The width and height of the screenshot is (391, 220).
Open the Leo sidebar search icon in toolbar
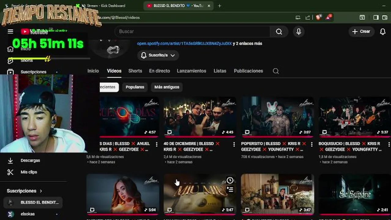[362, 17]
